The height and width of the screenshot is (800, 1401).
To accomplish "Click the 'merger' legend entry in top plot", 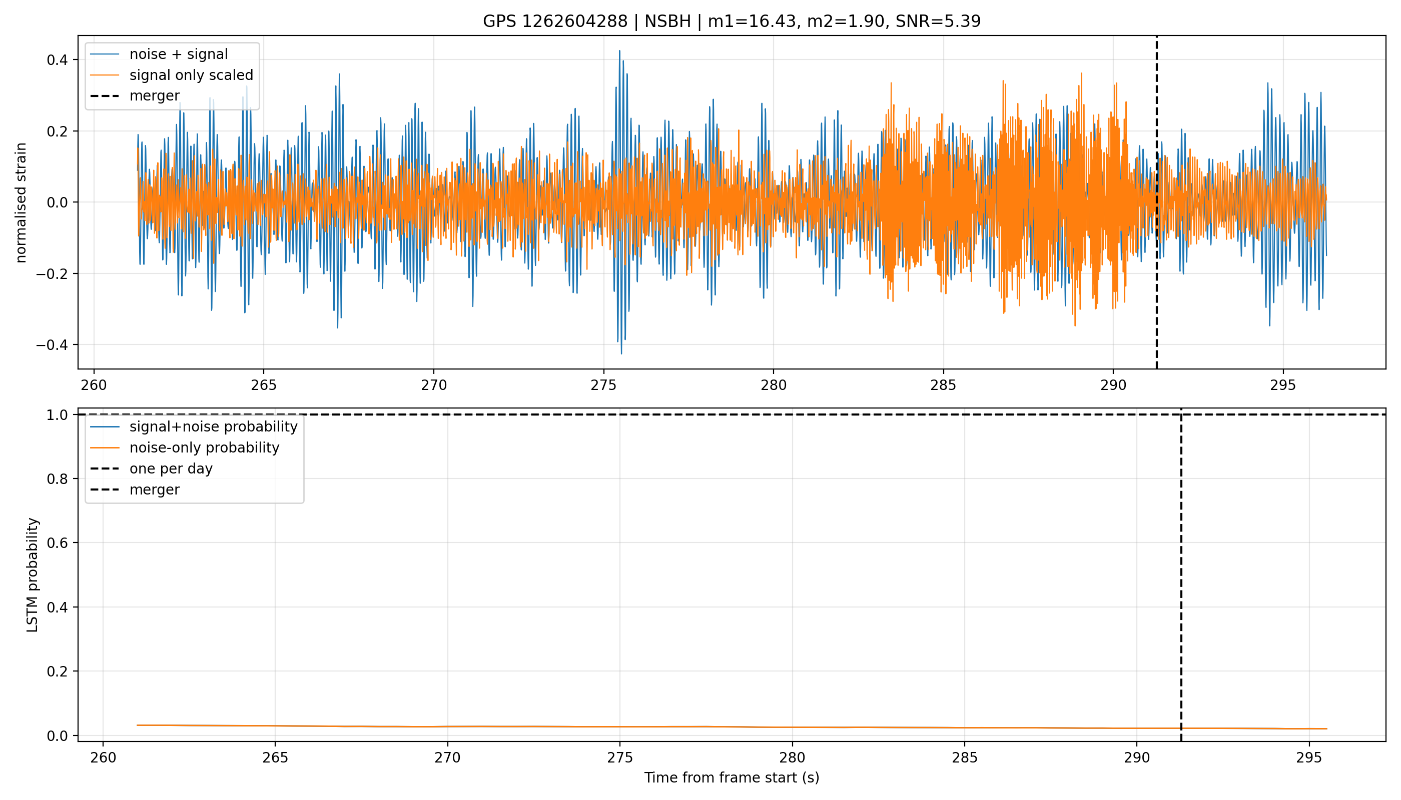I will (155, 95).
